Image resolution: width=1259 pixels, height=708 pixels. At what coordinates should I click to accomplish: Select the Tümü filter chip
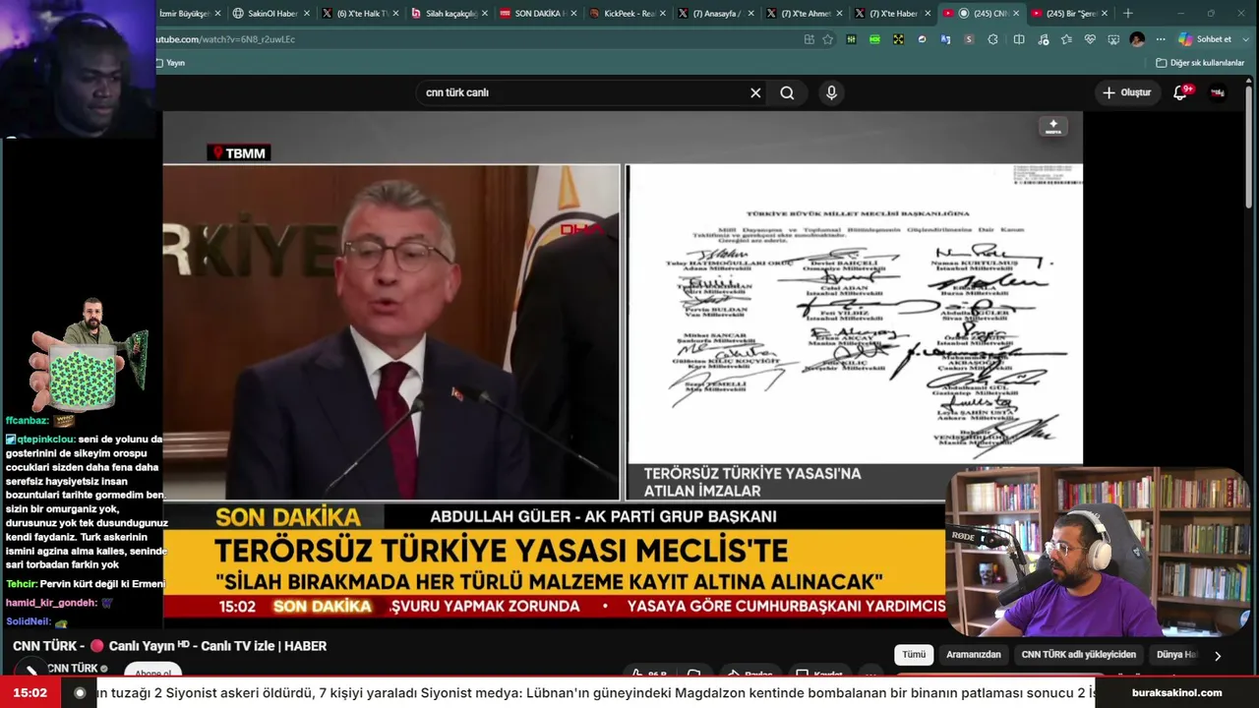pos(914,655)
